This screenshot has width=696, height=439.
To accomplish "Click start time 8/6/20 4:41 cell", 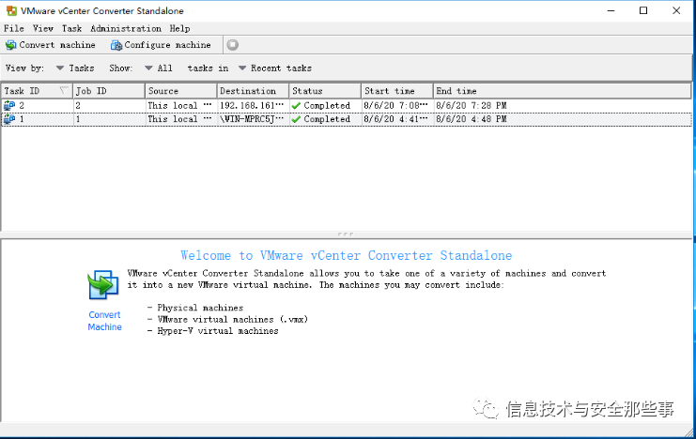I will pos(397,119).
